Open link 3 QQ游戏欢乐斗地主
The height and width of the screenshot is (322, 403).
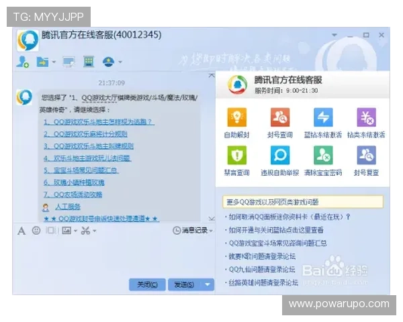pos(89,146)
